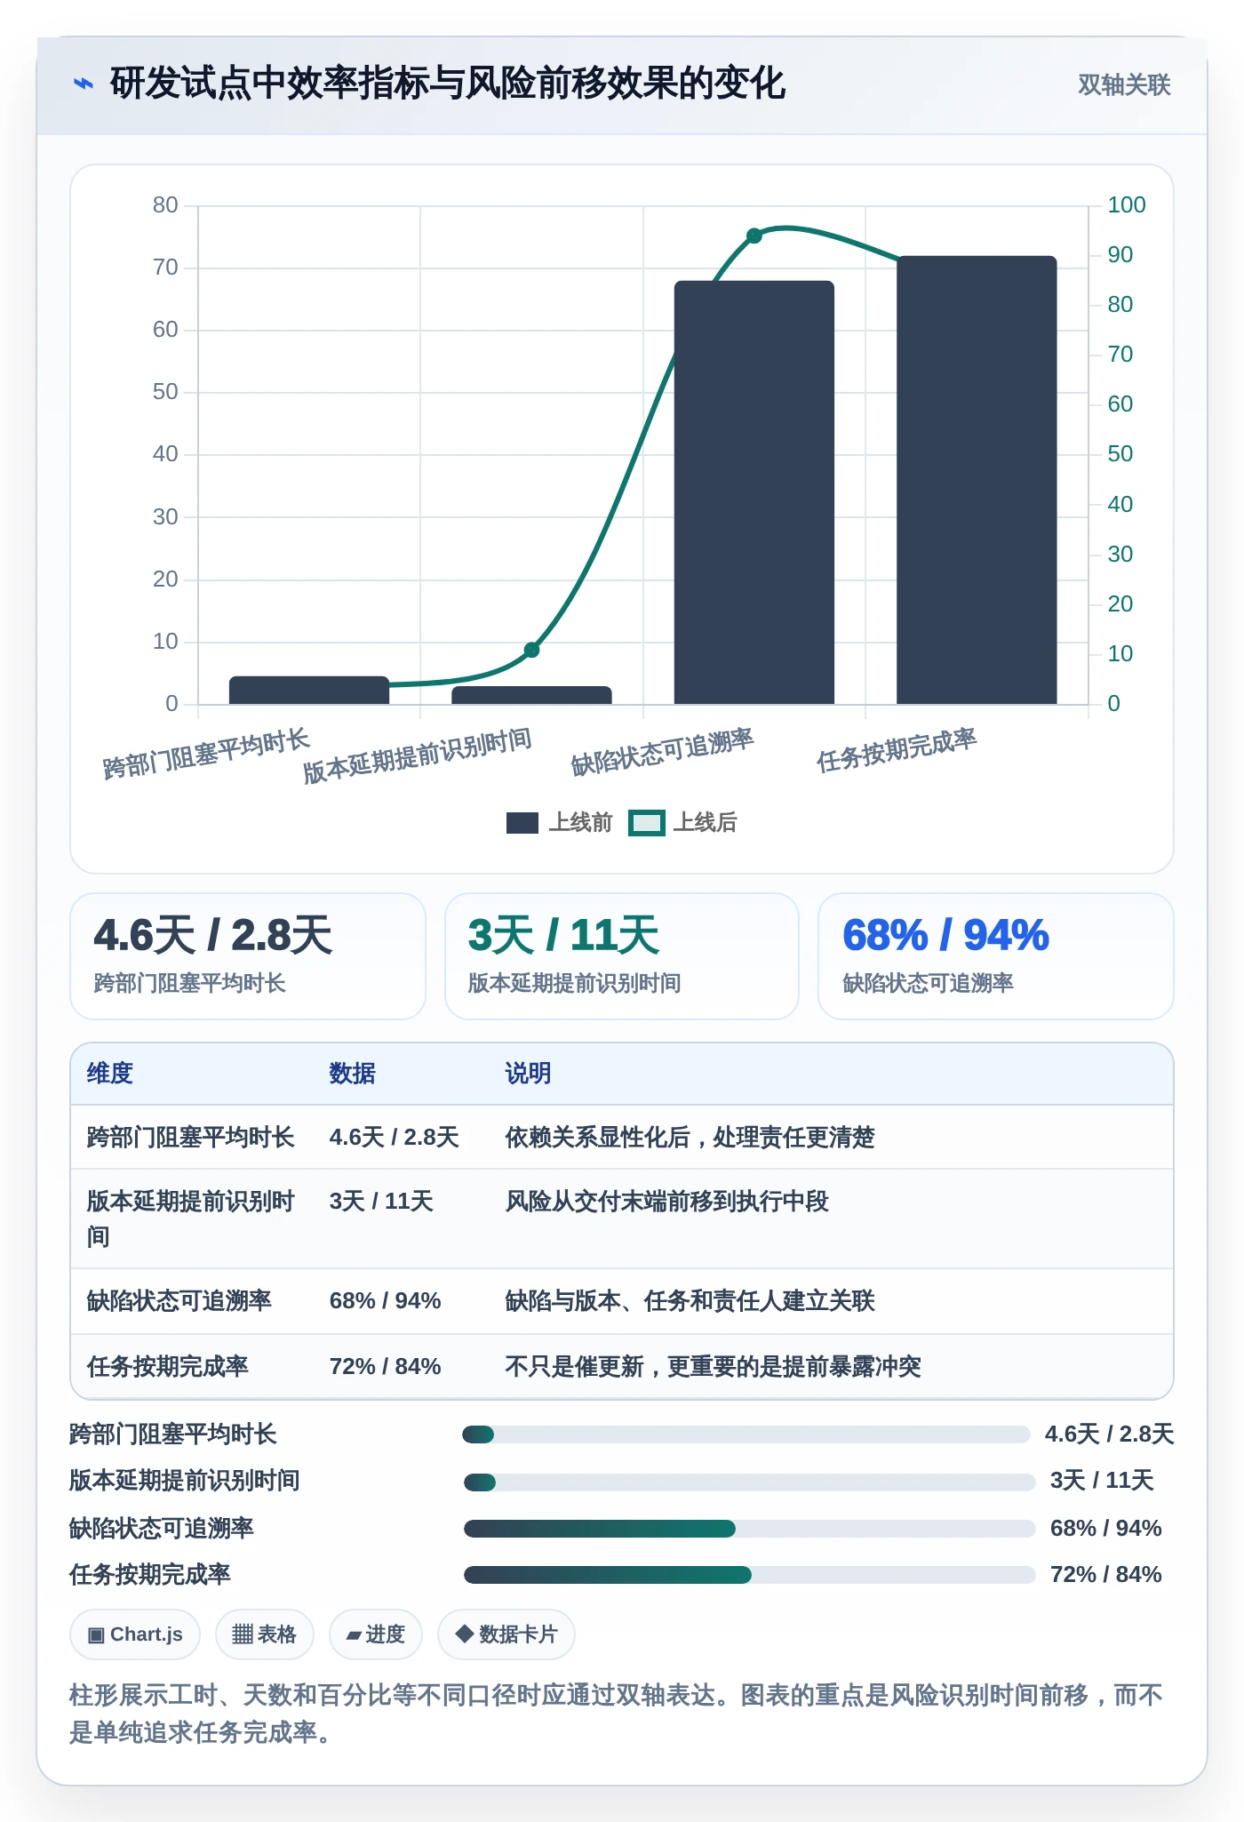Viewport: 1244px width, 1822px height.
Task: Click the 任务按期完成率 progress bar
Action: (750, 1575)
